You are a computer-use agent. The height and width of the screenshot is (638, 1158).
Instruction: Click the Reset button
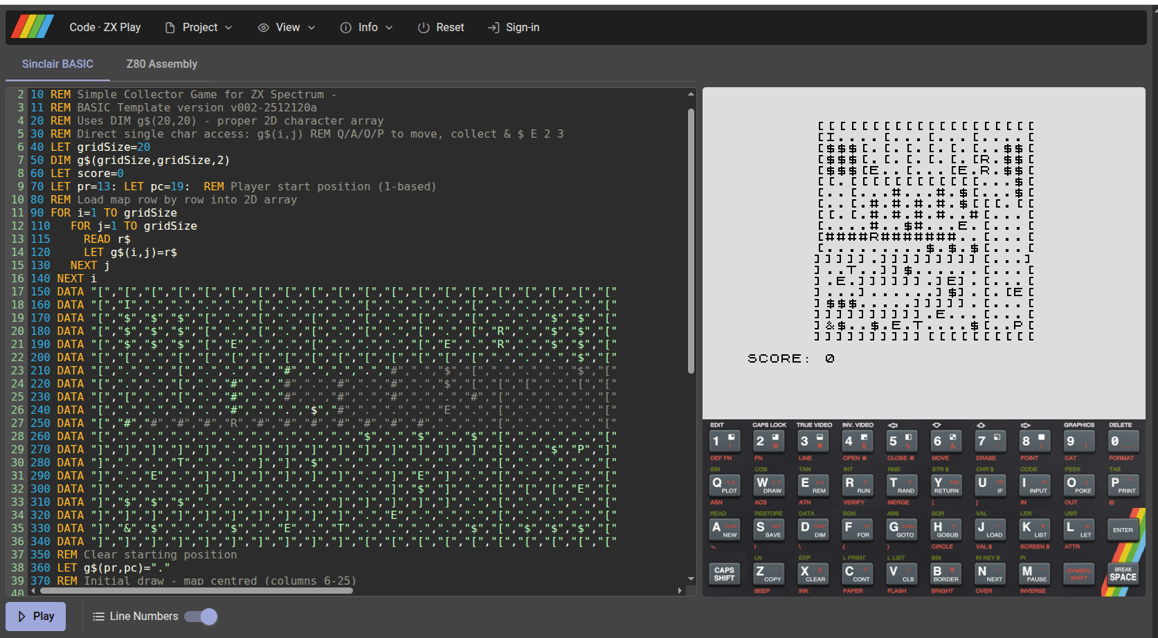point(441,28)
